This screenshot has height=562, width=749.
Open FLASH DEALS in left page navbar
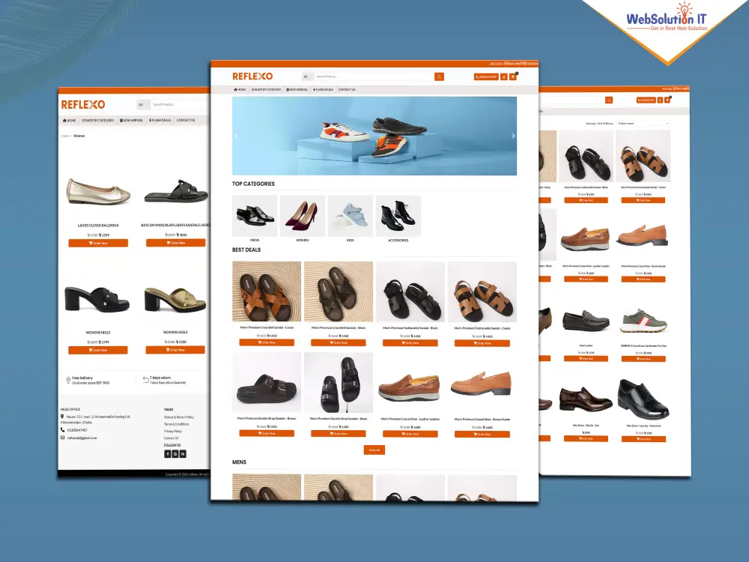coord(160,121)
